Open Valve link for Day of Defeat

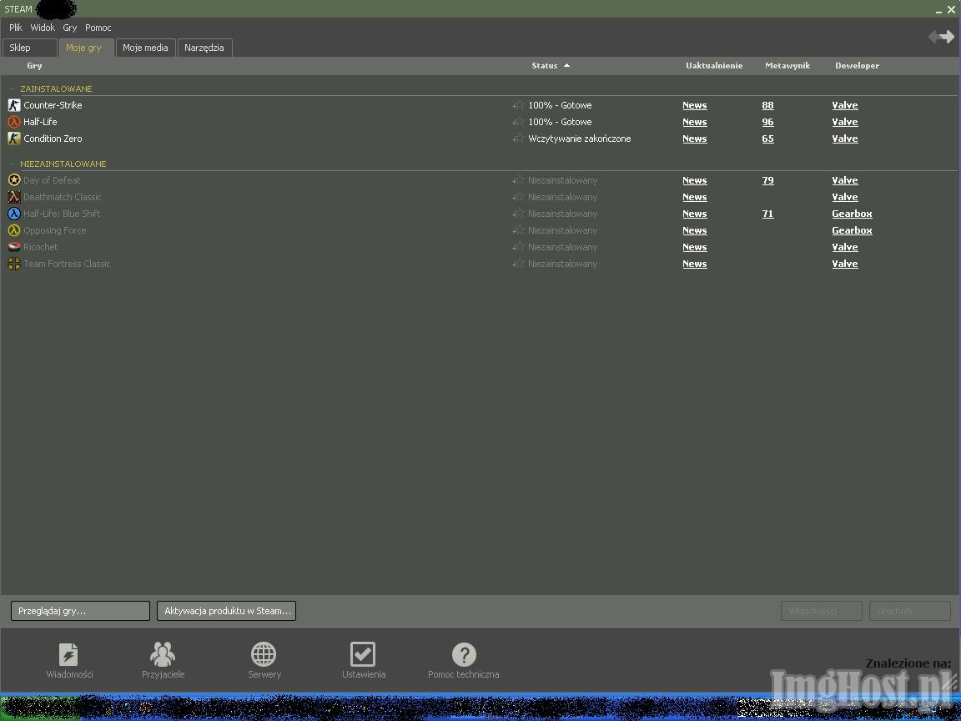click(x=844, y=180)
